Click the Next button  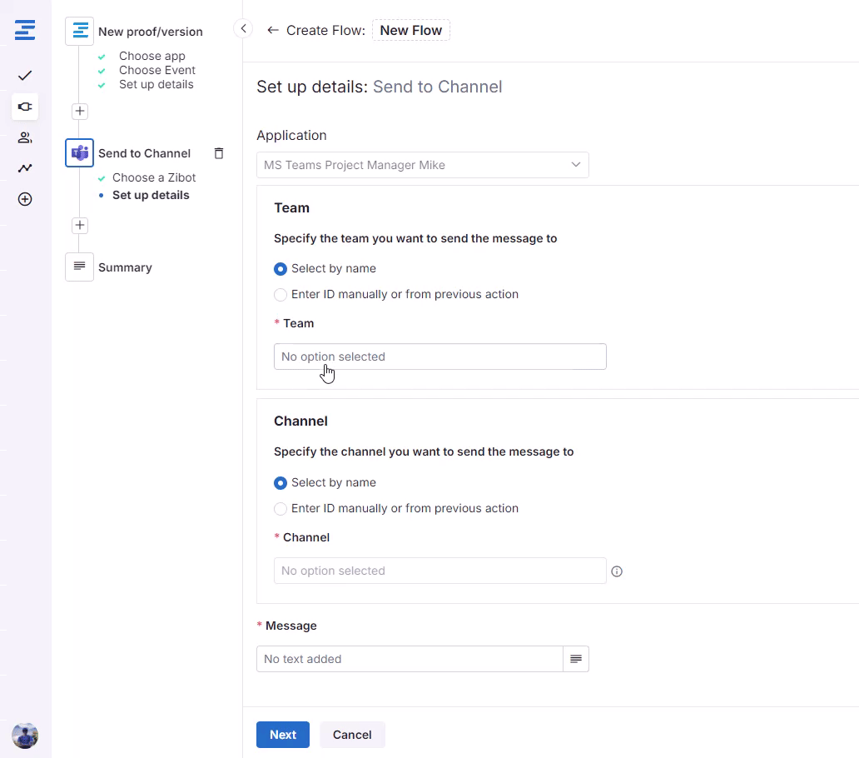point(282,735)
